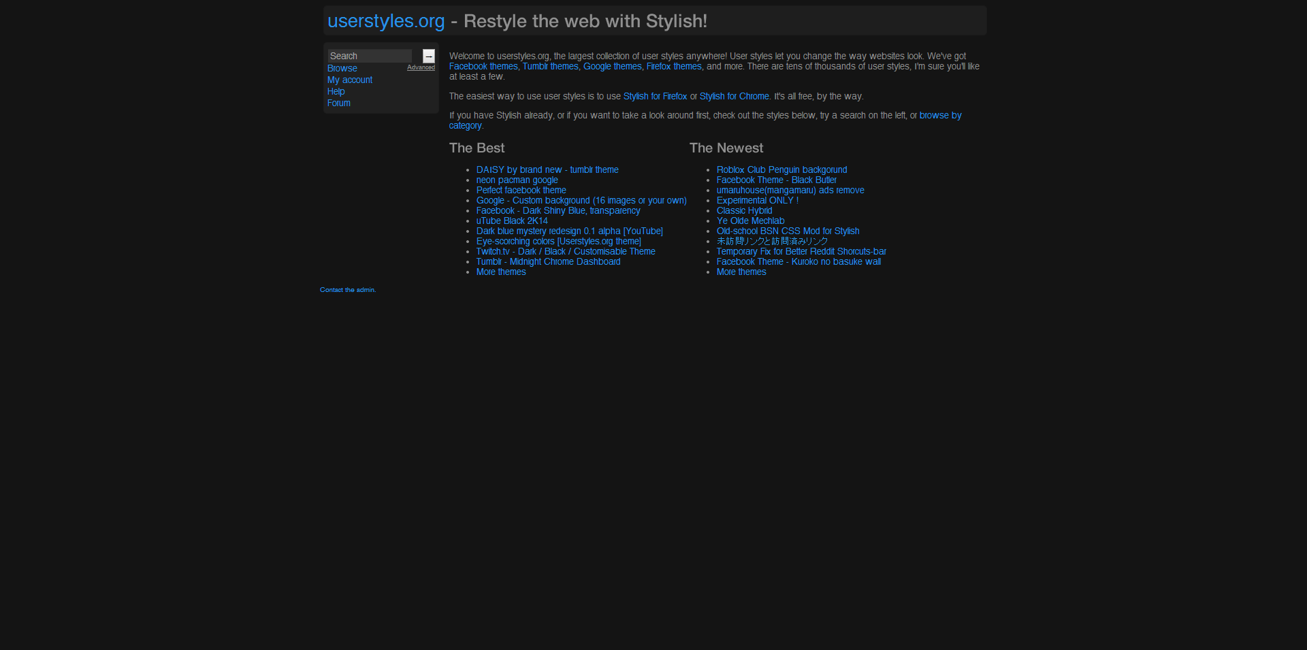The height and width of the screenshot is (650, 1307).
Task: Open uTube Black 2K14 style
Action: coord(512,221)
